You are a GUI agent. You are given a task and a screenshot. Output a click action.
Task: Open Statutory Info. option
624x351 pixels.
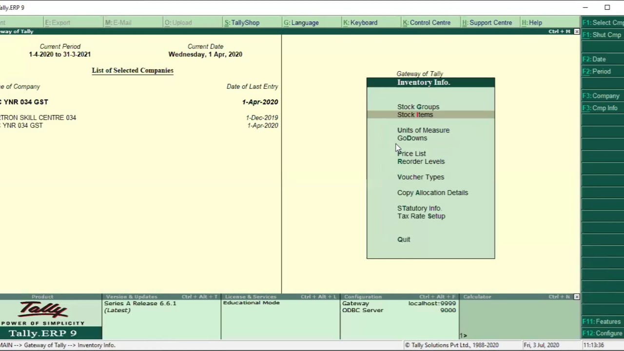point(419,208)
